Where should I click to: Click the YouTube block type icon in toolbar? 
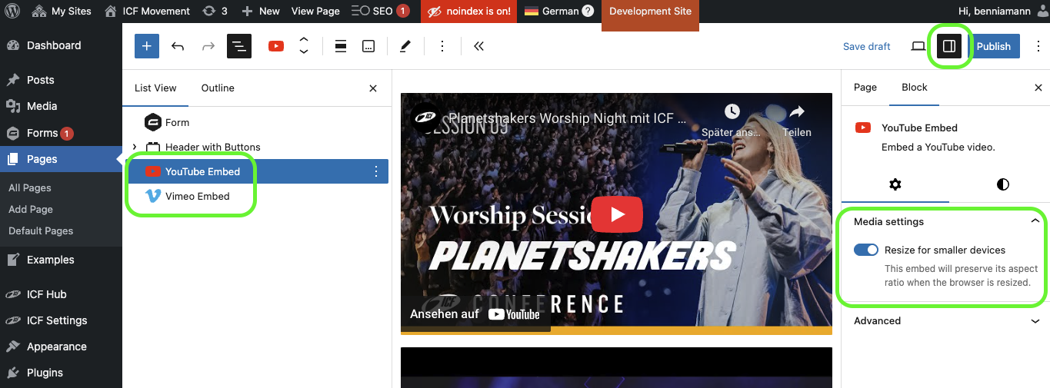(x=275, y=46)
